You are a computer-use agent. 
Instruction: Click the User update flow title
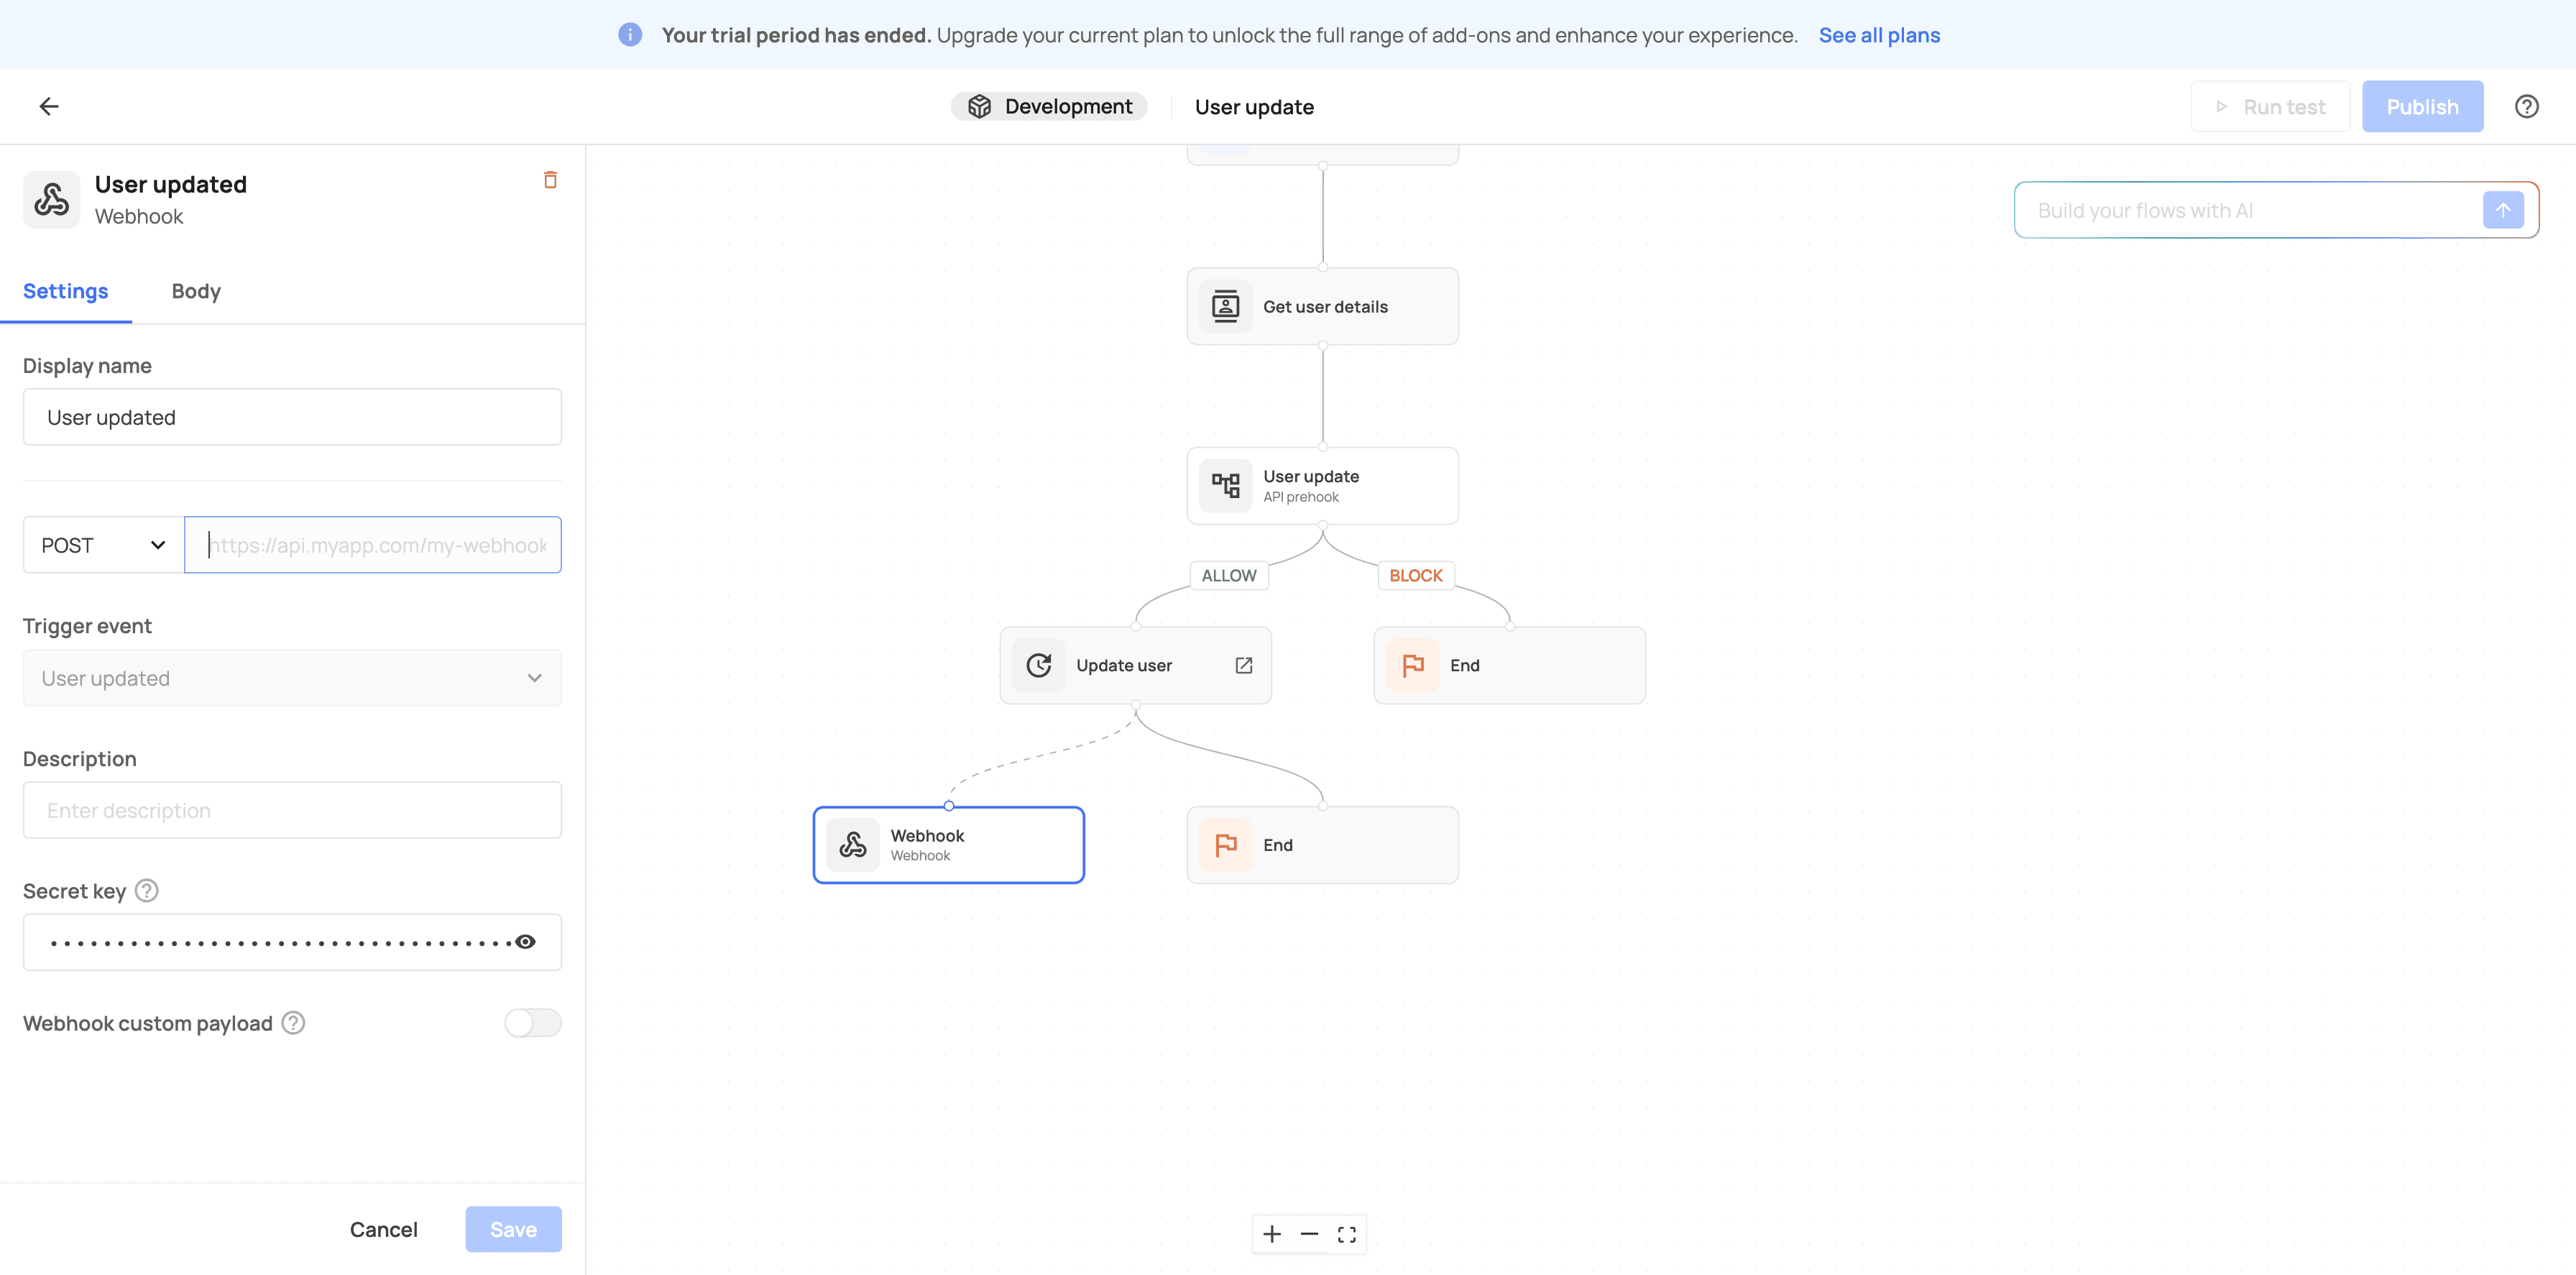[x=1254, y=107]
